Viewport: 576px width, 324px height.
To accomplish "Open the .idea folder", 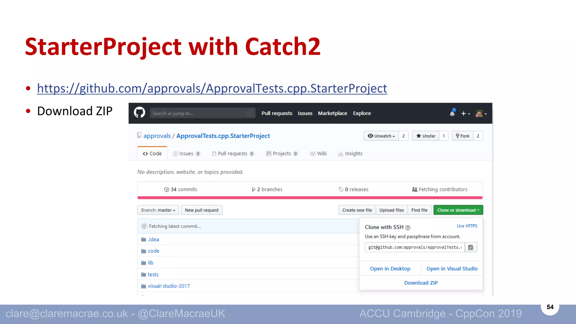I will coord(153,239).
